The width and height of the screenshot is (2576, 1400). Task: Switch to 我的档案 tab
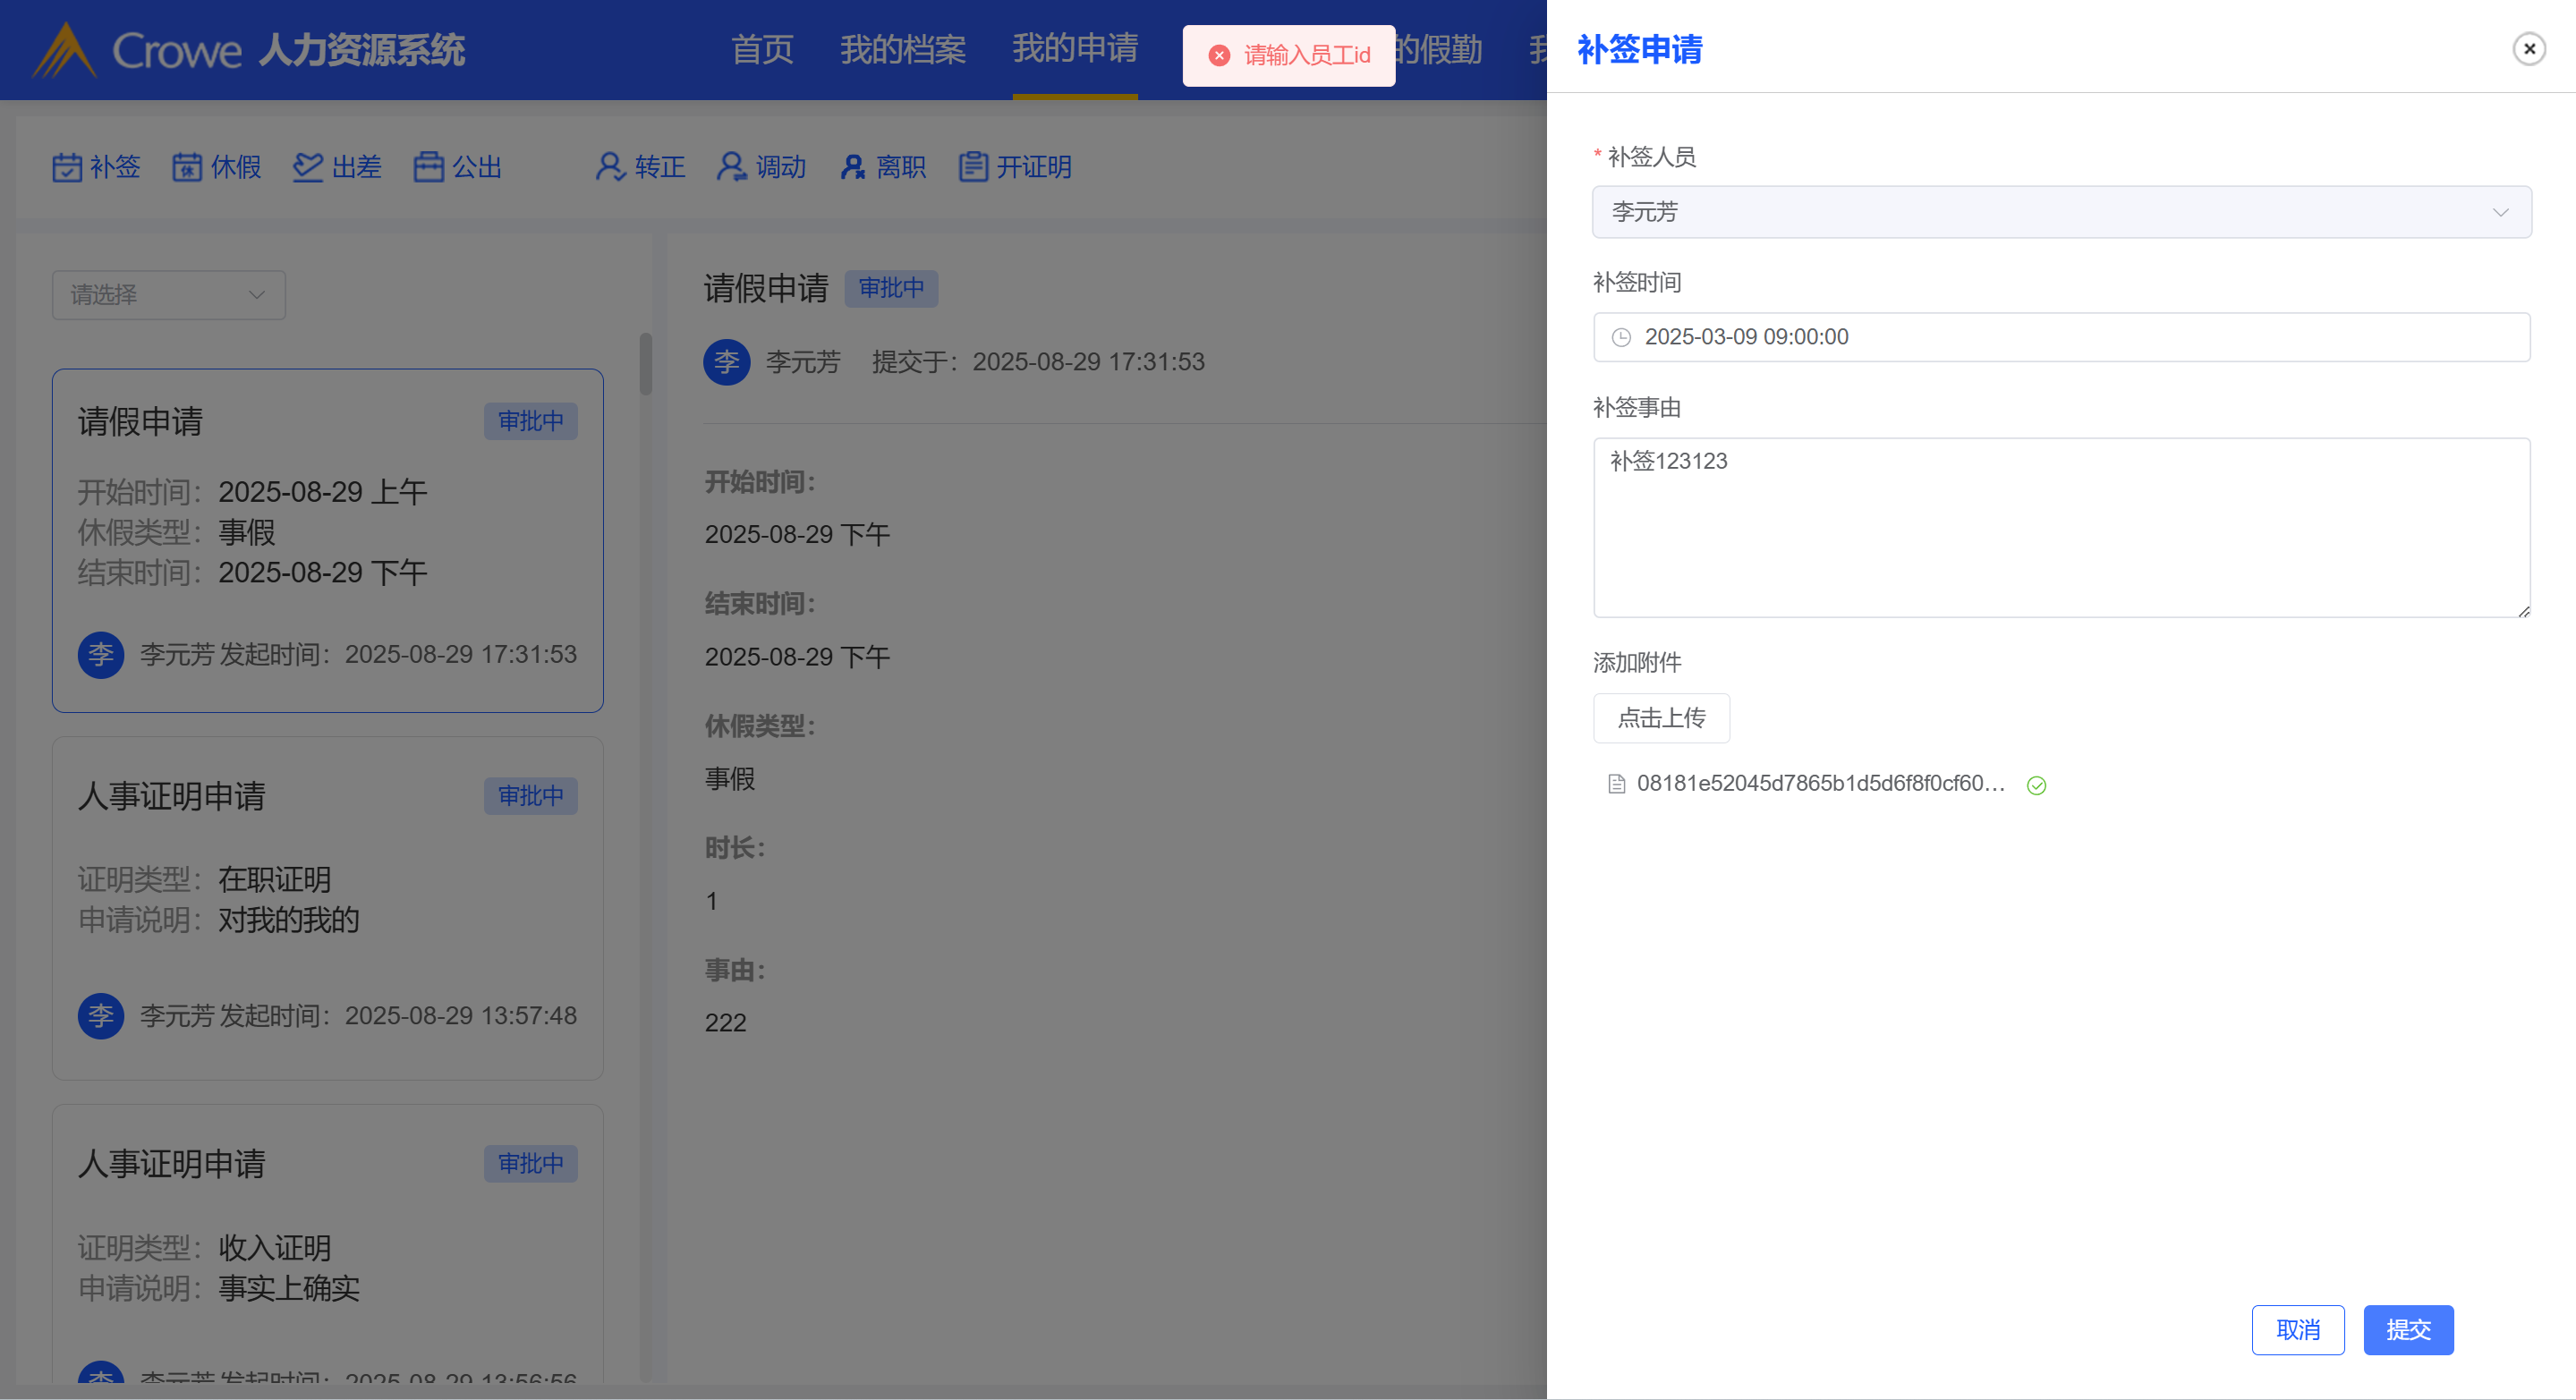coord(902,50)
